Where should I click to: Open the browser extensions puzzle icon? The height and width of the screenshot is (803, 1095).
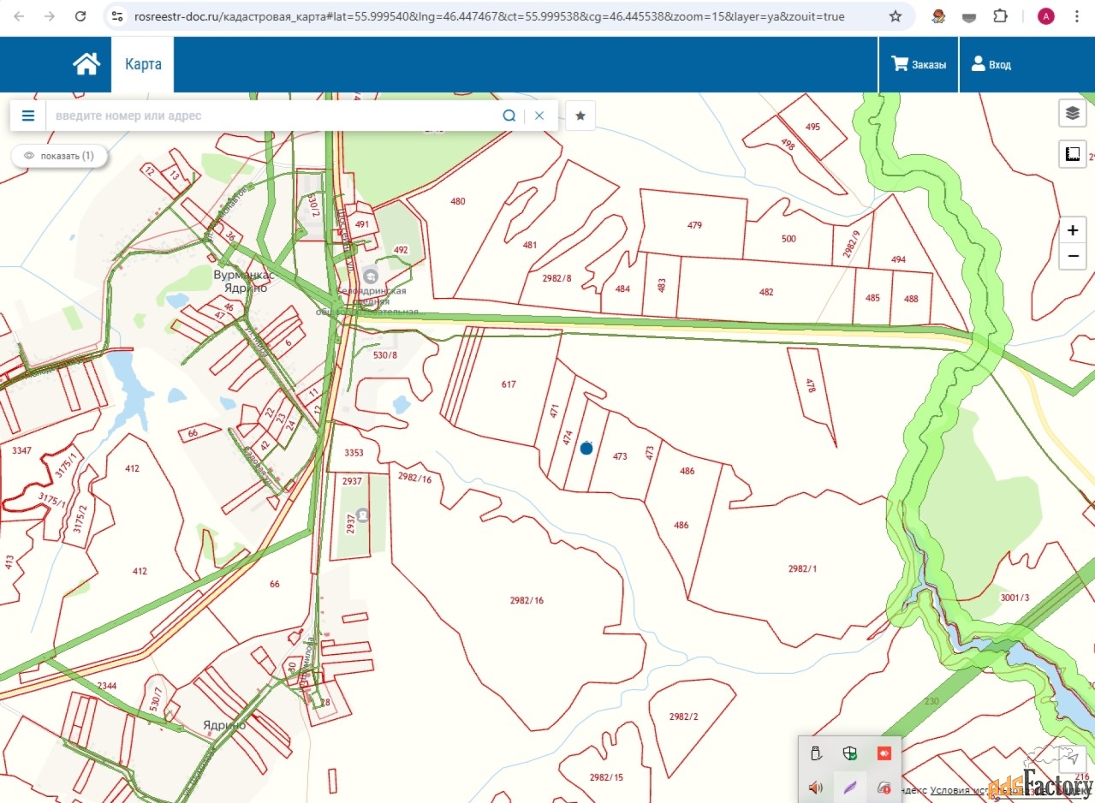[x=1000, y=16]
